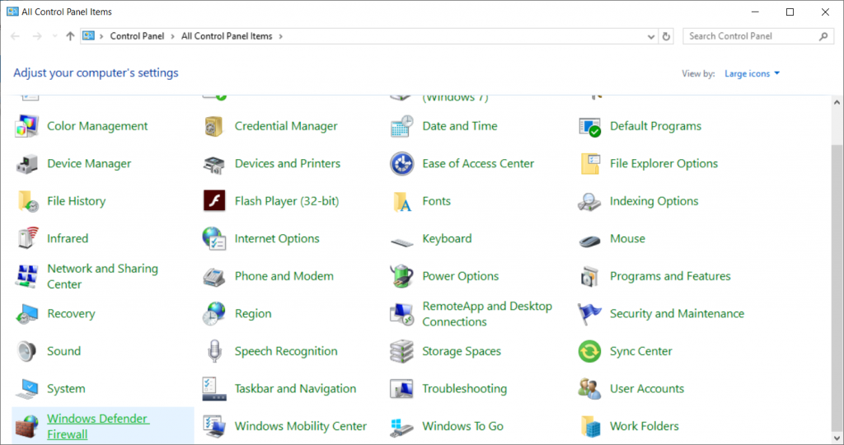Click the Sync Center green icon
Screen dimensions: 844x445
[589, 351]
